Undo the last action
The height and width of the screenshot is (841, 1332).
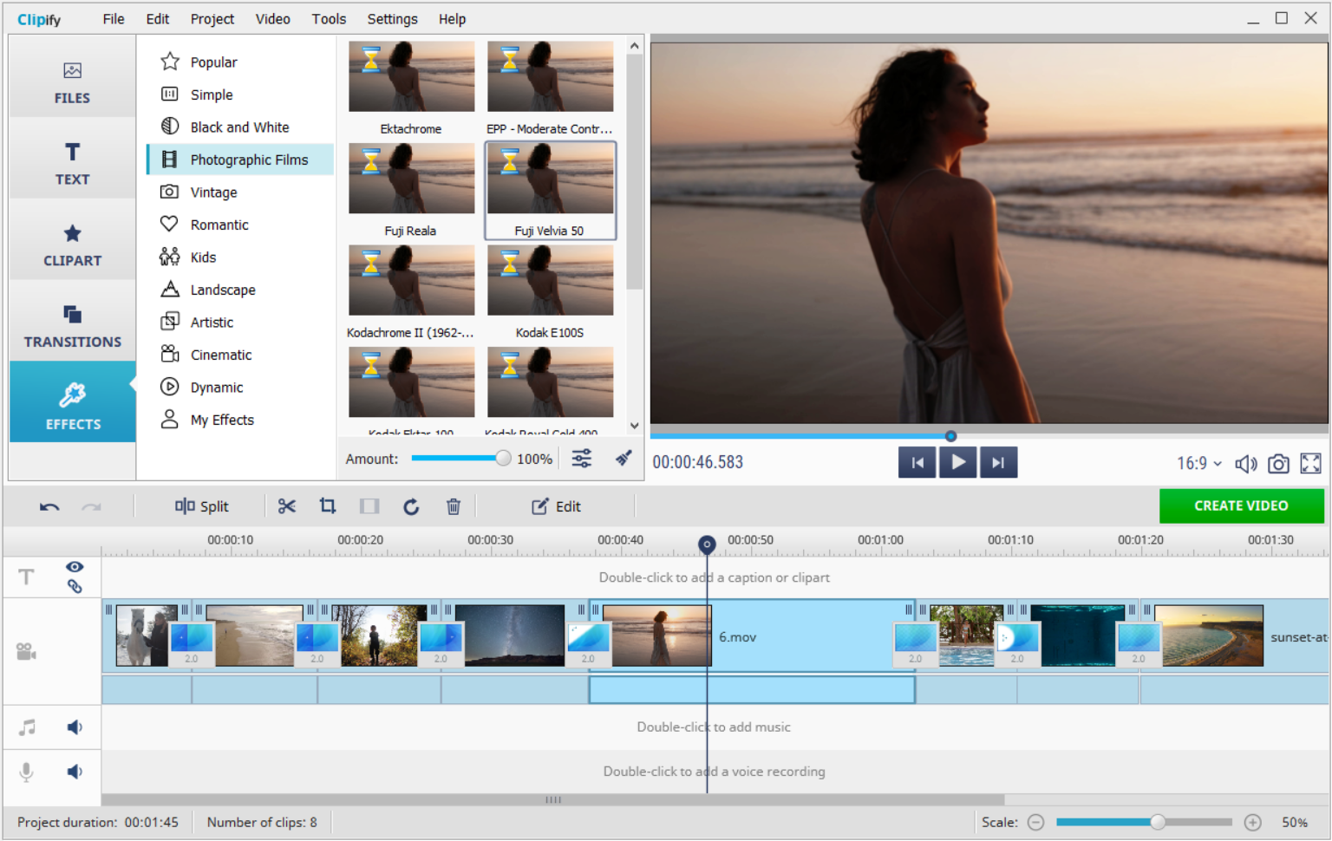point(49,506)
